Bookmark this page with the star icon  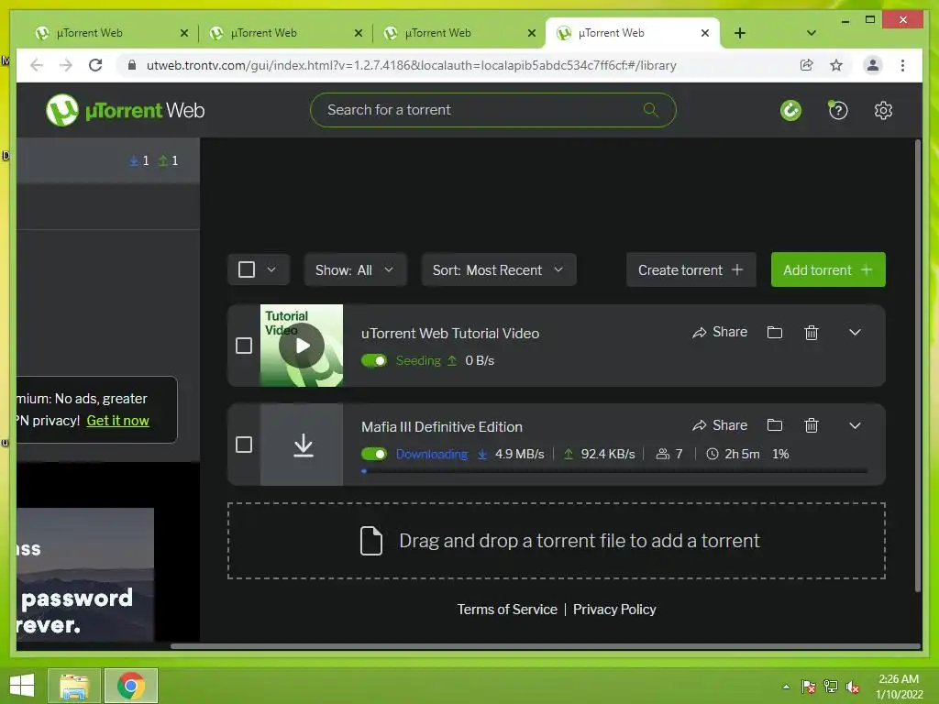coord(836,65)
